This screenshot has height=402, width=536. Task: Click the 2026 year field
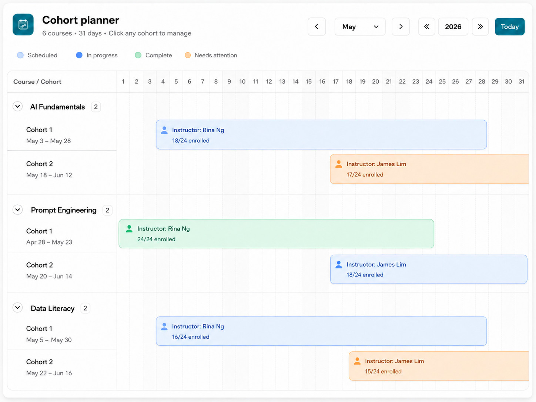point(453,27)
